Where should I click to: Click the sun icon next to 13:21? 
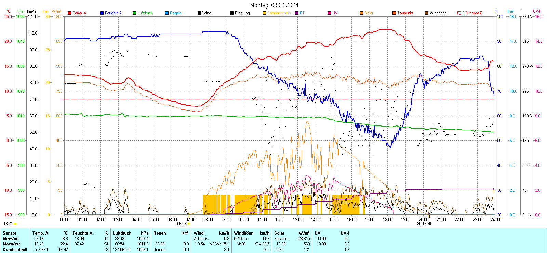(15, 224)
